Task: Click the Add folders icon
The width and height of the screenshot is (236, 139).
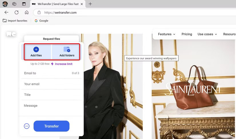Action: coord(67,49)
